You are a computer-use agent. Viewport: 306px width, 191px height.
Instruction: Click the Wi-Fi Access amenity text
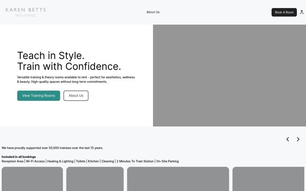[x=35, y=161]
